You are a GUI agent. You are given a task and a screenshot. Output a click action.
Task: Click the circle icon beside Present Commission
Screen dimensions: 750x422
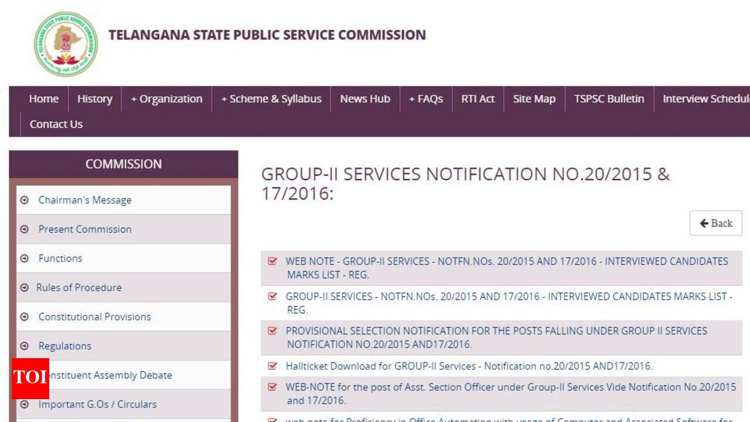pos(25,230)
